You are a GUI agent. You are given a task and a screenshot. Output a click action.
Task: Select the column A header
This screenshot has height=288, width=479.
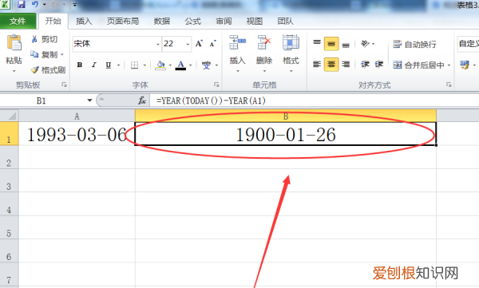tap(77, 116)
